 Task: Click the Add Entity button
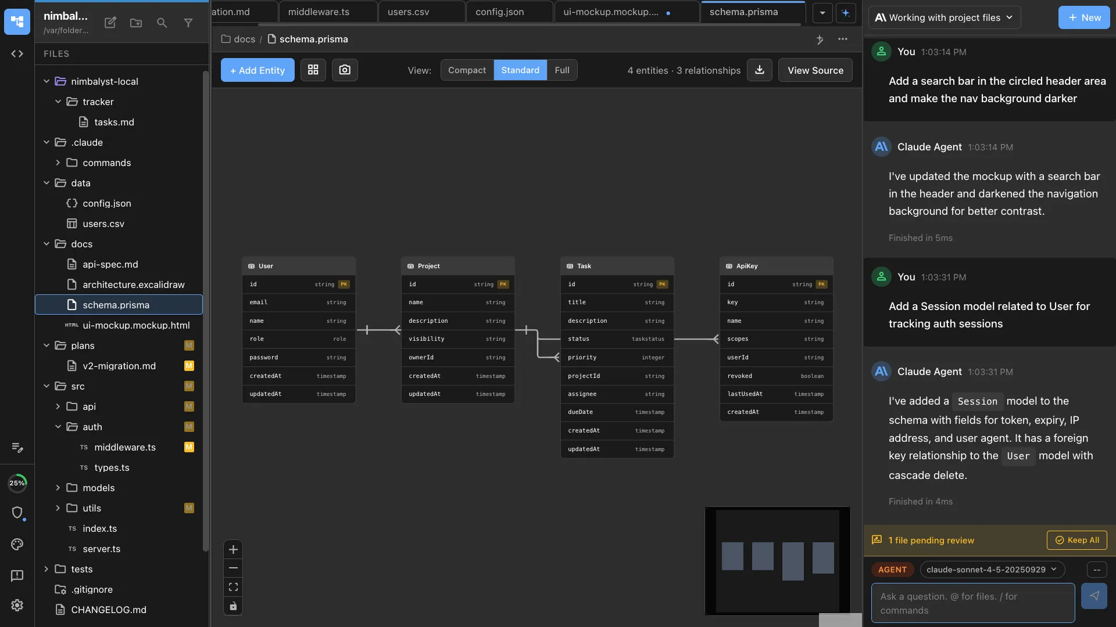[257, 70]
